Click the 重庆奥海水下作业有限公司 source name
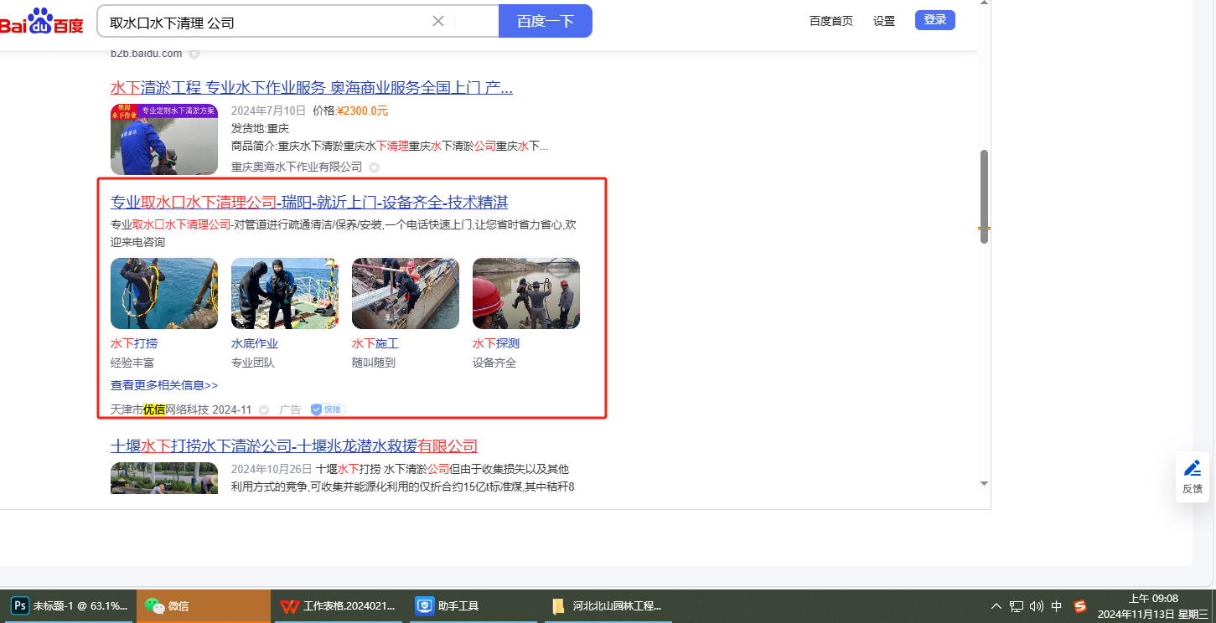1216x623 pixels. click(x=297, y=167)
